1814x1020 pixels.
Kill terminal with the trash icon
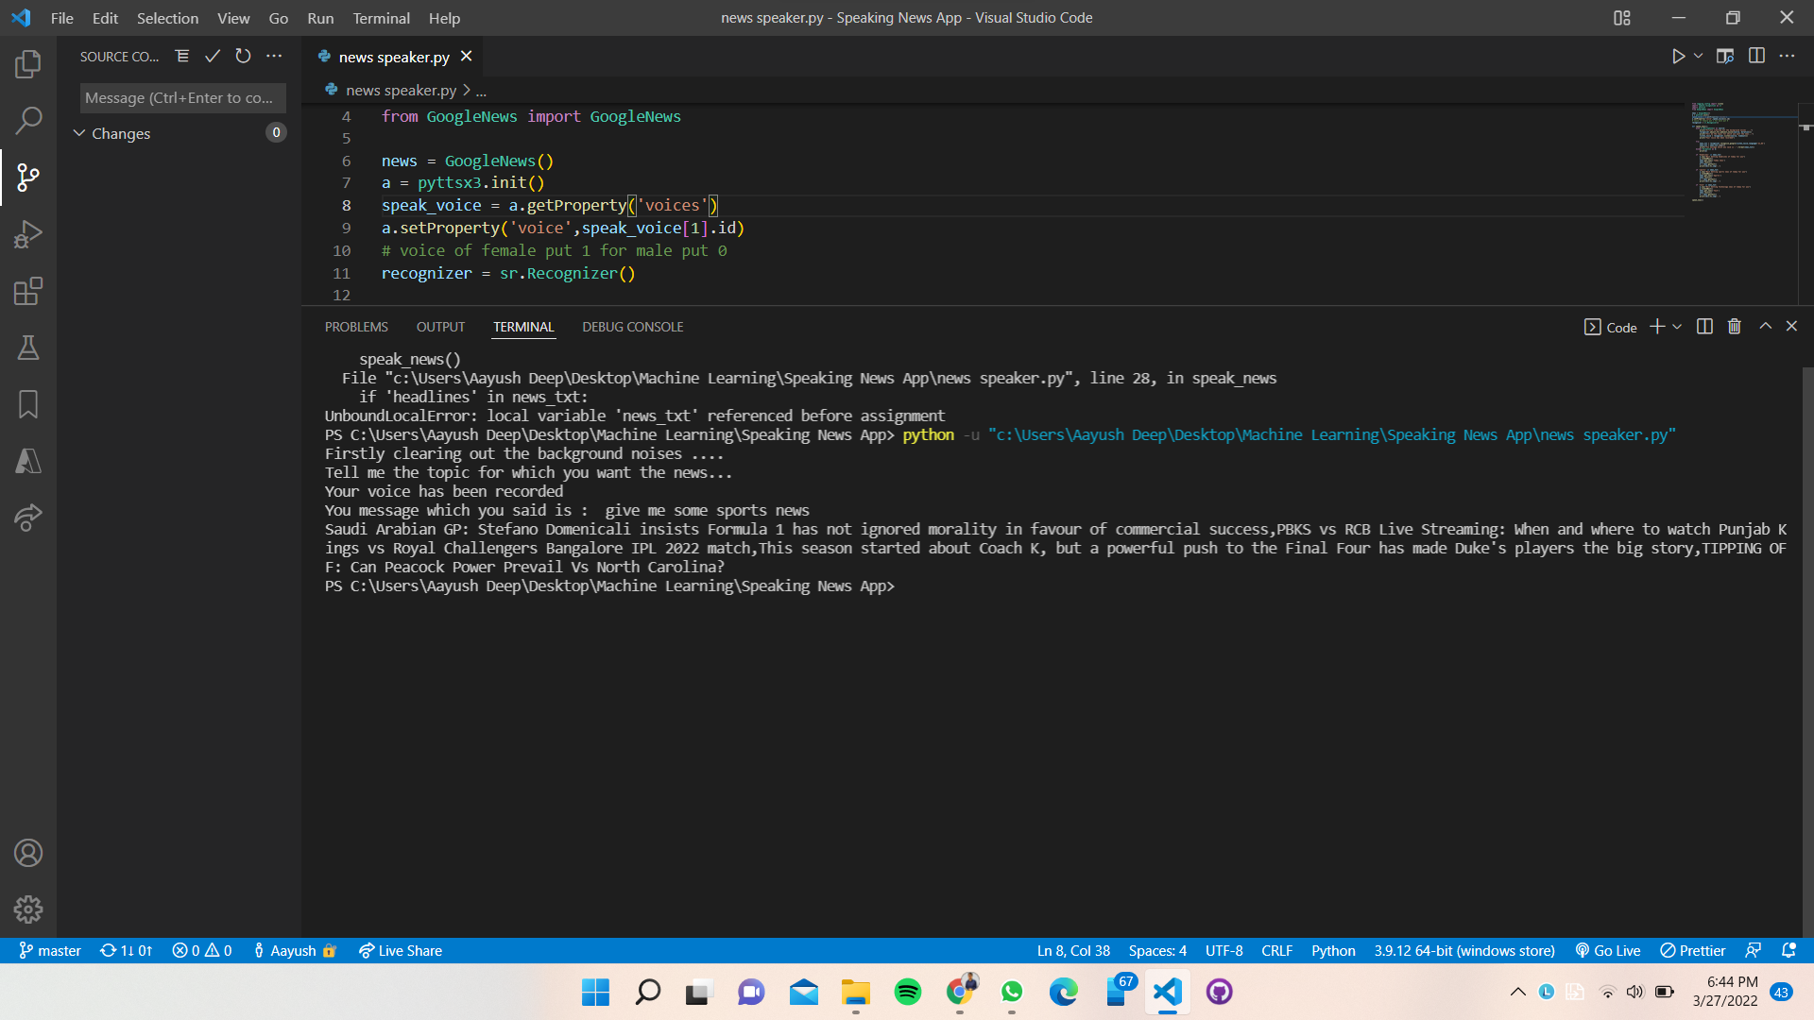[1735, 327]
